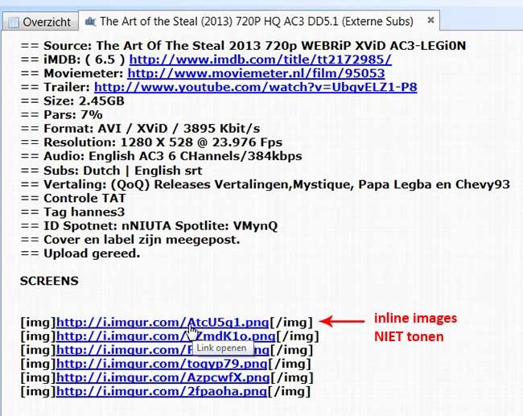The width and height of the screenshot is (523, 416).
Task: Click the movie tab camera icon
Action: [90, 22]
